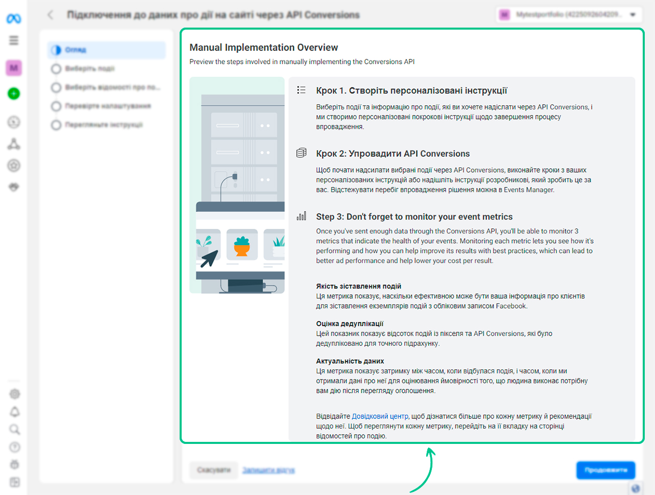The height and width of the screenshot is (495, 655).
Task: Click the green plus connect-data icon
Action: click(x=14, y=93)
